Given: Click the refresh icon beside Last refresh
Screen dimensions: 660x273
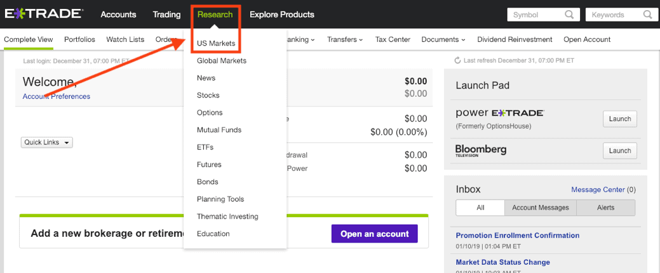Looking at the screenshot, I should point(458,60).
